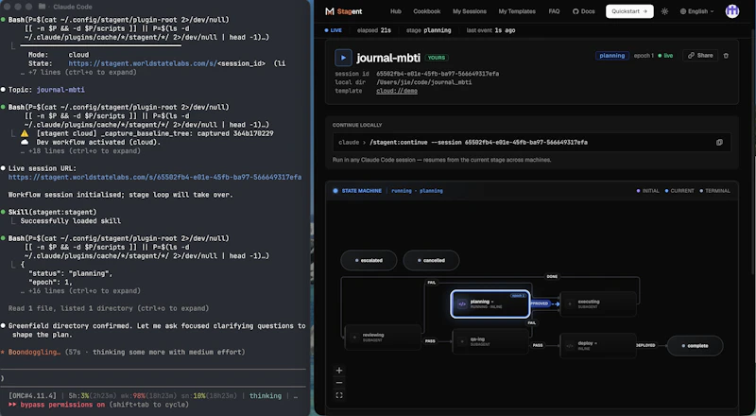Select the executing subagent node

598,304
